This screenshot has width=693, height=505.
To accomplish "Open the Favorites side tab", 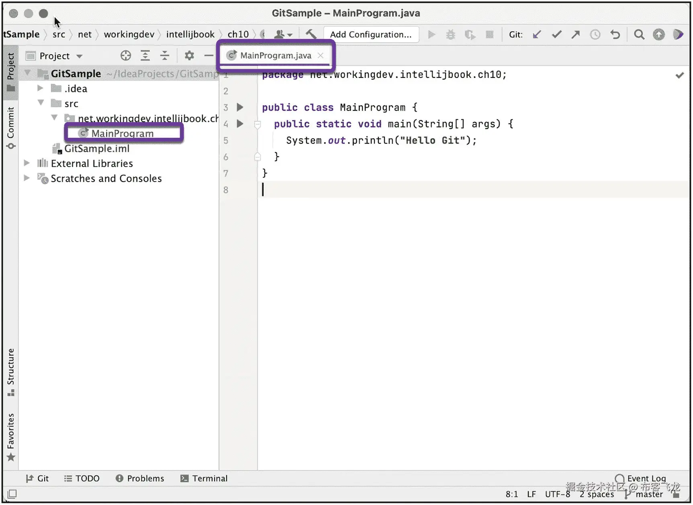I will coord(10,437).
